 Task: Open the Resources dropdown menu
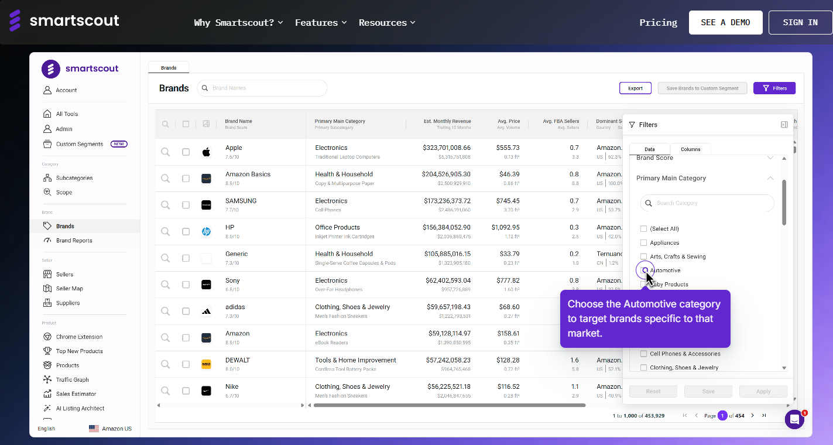387,22
